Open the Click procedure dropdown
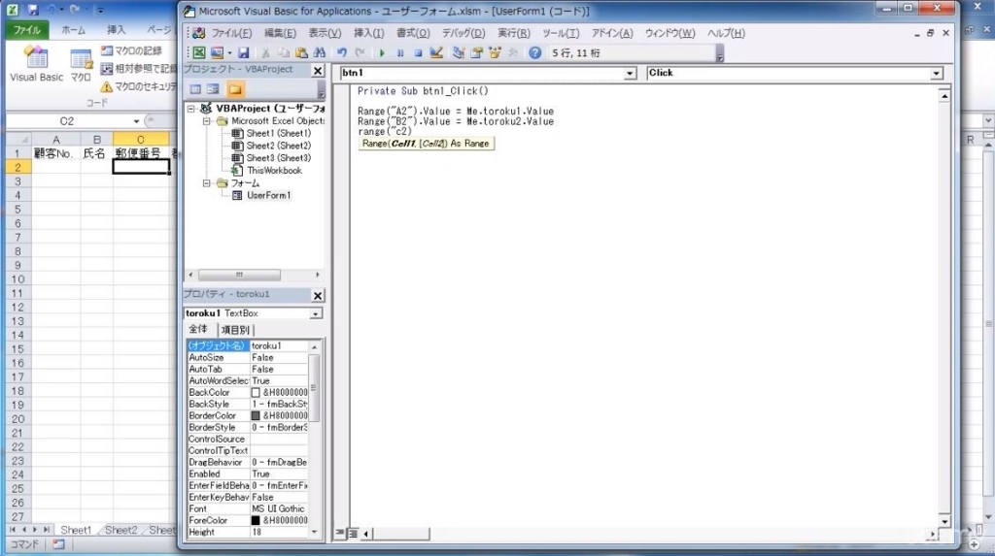Image resolution: width=995 pixels, height=556 pixels. click(x=936, y=74)
